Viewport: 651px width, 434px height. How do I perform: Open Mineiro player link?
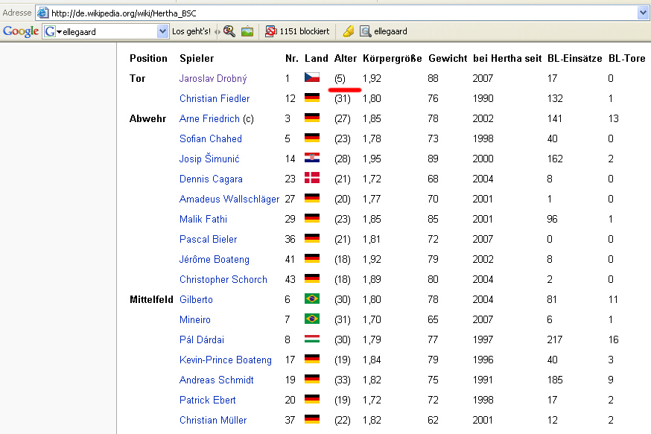coord(195,320)
